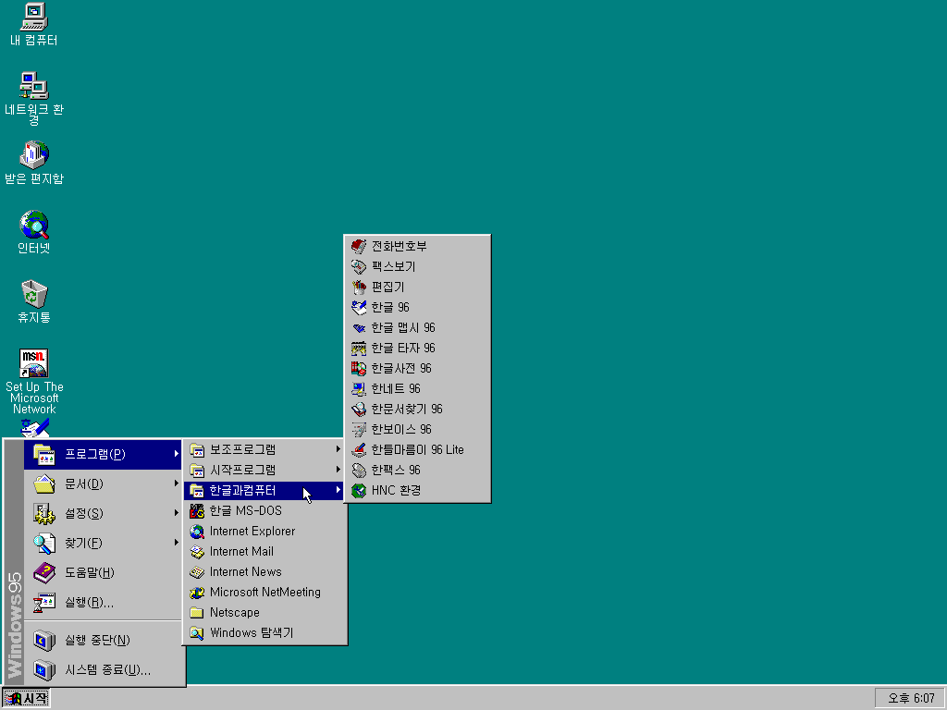The image size is (947, 710).
Task: Click the 한틀마름이 96 Lite icon
Action: coord(359,450)
